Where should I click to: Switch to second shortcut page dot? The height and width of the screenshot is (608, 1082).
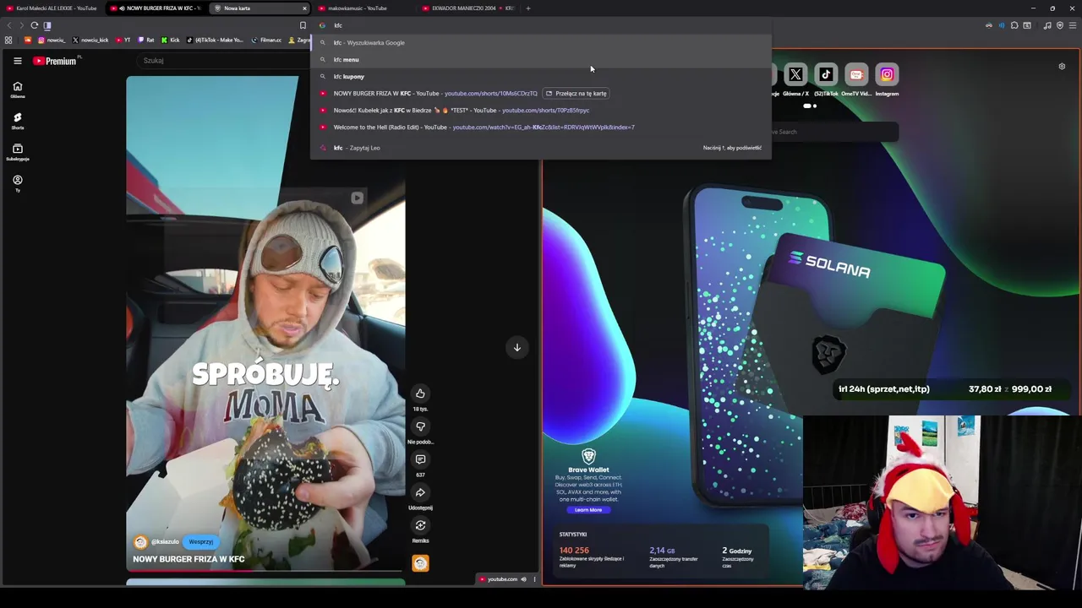click(814, 106)
